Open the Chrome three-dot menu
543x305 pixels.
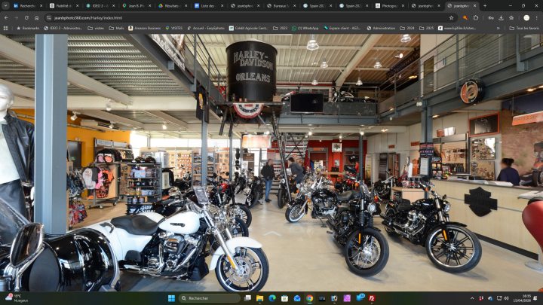537,17
